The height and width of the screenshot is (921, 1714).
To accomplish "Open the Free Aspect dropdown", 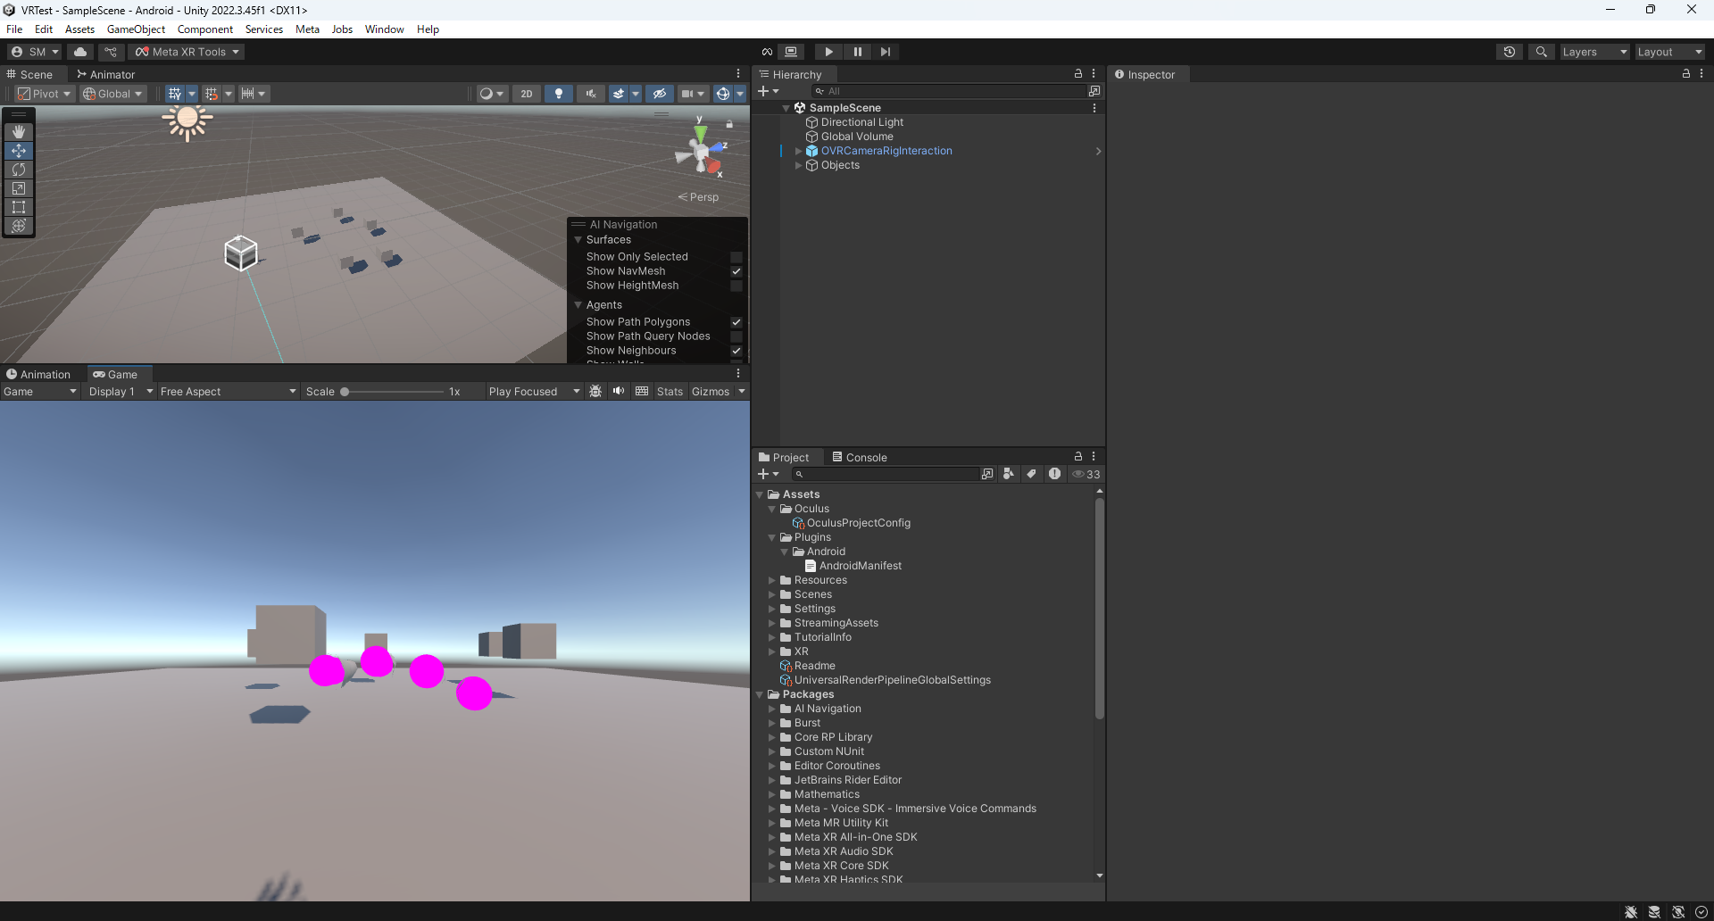I will click(x=228, y=392).
